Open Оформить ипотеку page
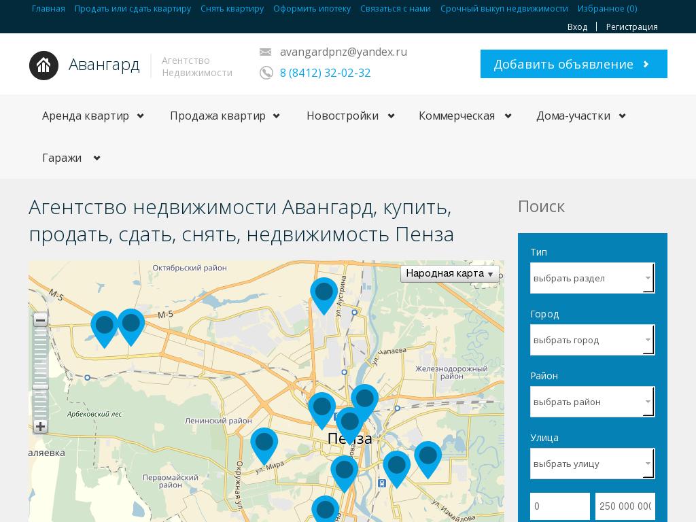Image resolution: width=696 pixels, height=522 pixels. click(x=312, y=8)
